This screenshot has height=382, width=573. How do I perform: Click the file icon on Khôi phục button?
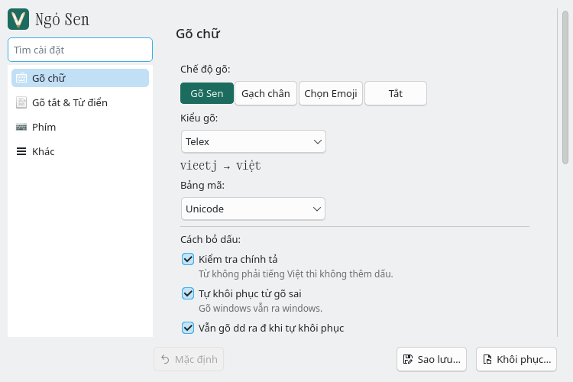tap(487, 359)
